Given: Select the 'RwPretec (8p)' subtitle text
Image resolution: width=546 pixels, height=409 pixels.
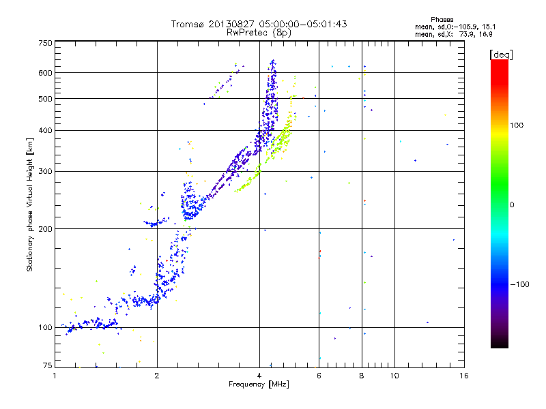Looking at the screenshot, I should 259,33.
